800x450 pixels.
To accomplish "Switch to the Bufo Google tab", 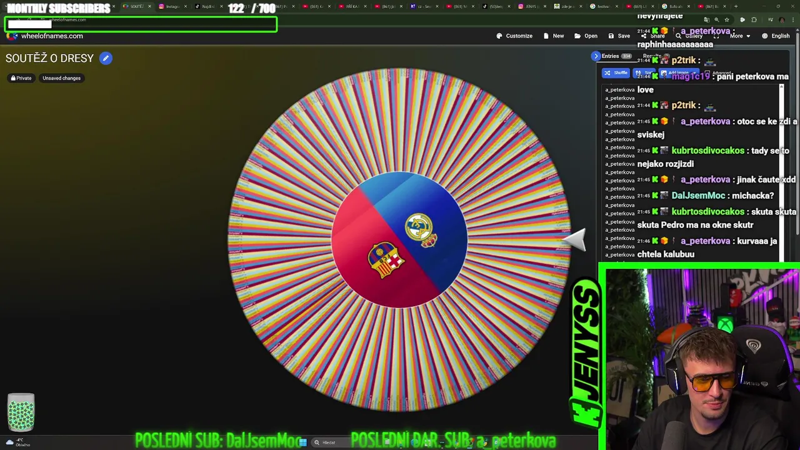I will coord(676,6).
